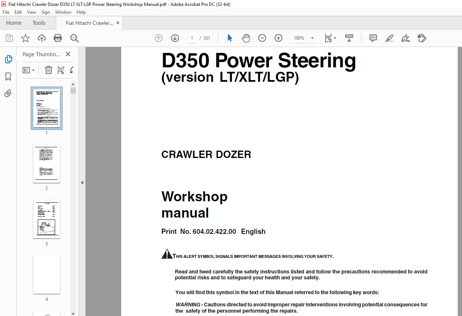
Task: Open the View menu
Action: [x=32, y=12]
